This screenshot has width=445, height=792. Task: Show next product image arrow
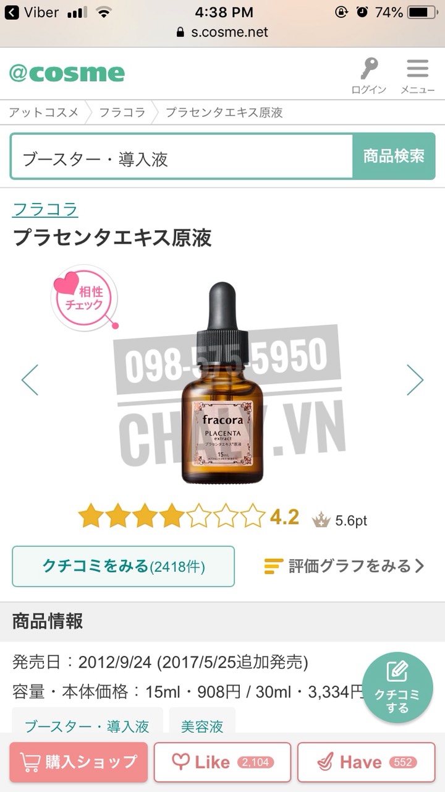tap(415, 380)
